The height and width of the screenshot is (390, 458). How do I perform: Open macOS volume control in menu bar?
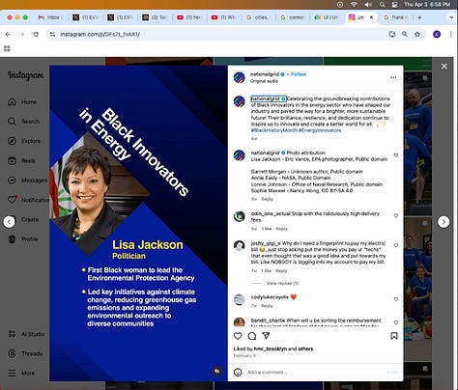(x=368, y=5)
